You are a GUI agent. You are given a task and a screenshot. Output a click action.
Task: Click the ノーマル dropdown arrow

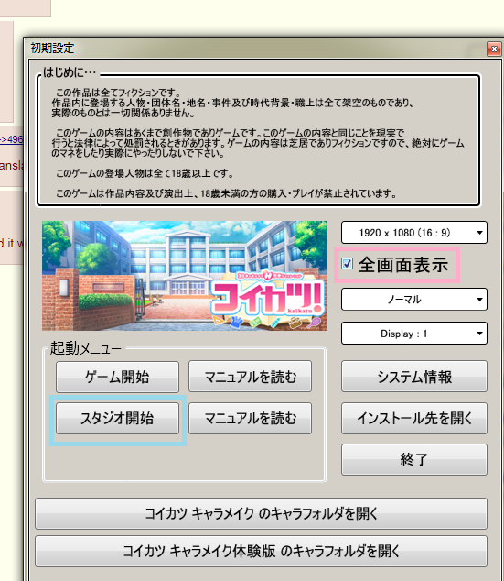[479, 299]
